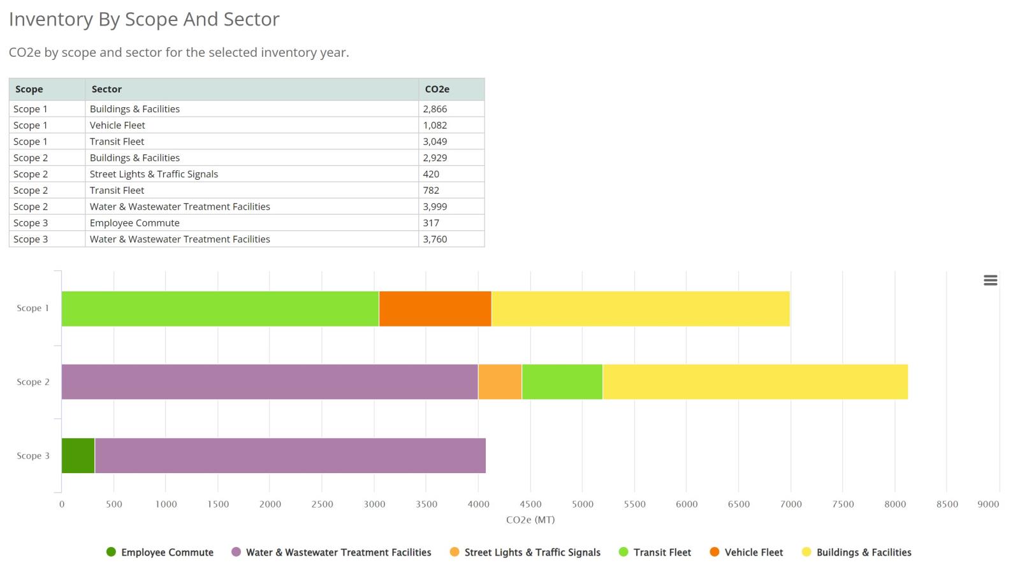Click Scope 3 dark green Employee Commute segment
The image size is (1020, 570).
coord(78,456)
